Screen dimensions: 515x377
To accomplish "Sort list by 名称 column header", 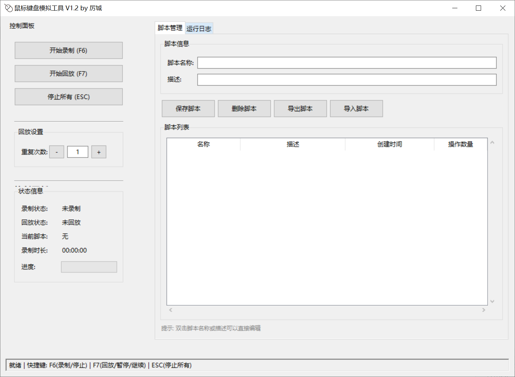I will pos(203,144).
